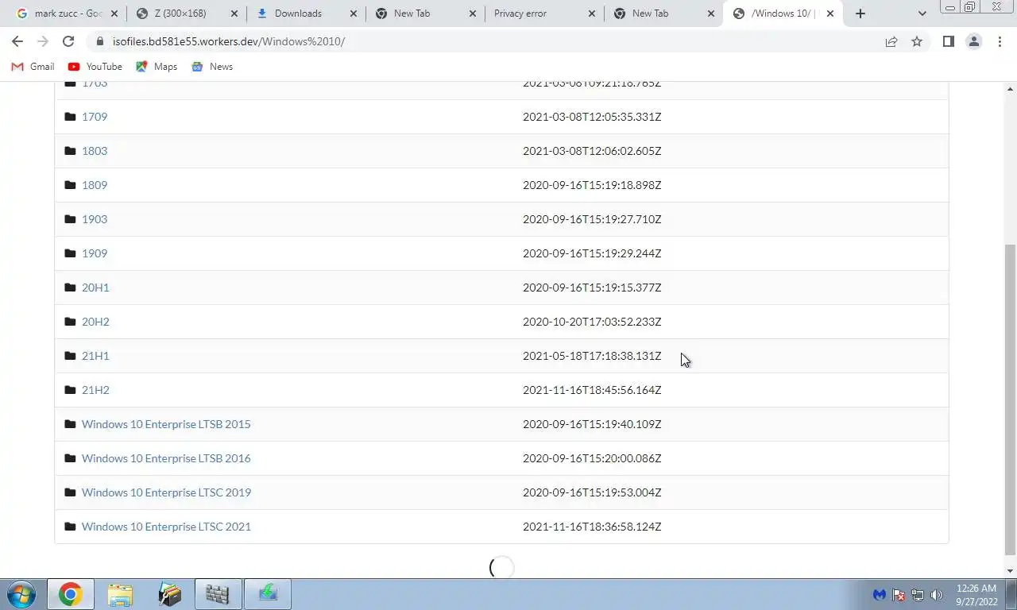Image resolution: width=1017 pixels, height=610 pixels.
Task: Click the folder icon beside 20H2
Action: (x=70, y=322)
